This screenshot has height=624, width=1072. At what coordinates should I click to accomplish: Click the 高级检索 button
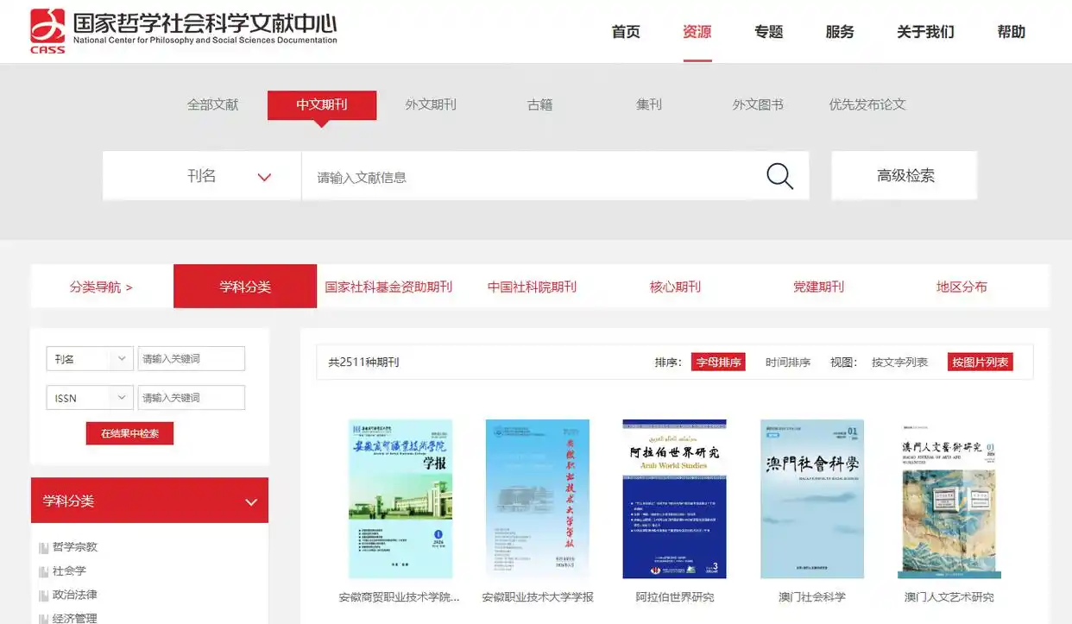(x=905, y=176)
